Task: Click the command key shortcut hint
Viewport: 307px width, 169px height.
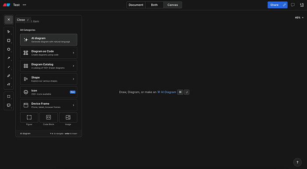Action: coord(180,92)
